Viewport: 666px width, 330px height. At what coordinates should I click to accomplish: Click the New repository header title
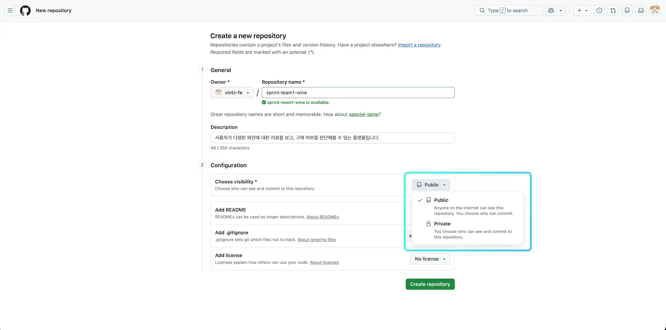pos(54,10)
